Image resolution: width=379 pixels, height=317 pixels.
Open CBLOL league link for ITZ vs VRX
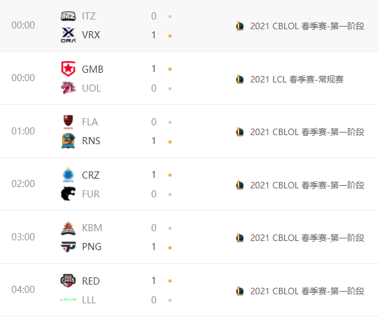307,26
